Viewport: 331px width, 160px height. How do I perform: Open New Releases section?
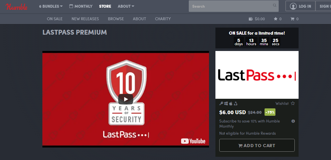pyautogui.click(x=85, y=19)
